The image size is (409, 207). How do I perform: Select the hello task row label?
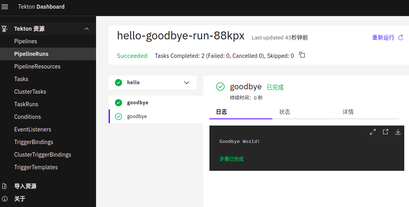133,83
